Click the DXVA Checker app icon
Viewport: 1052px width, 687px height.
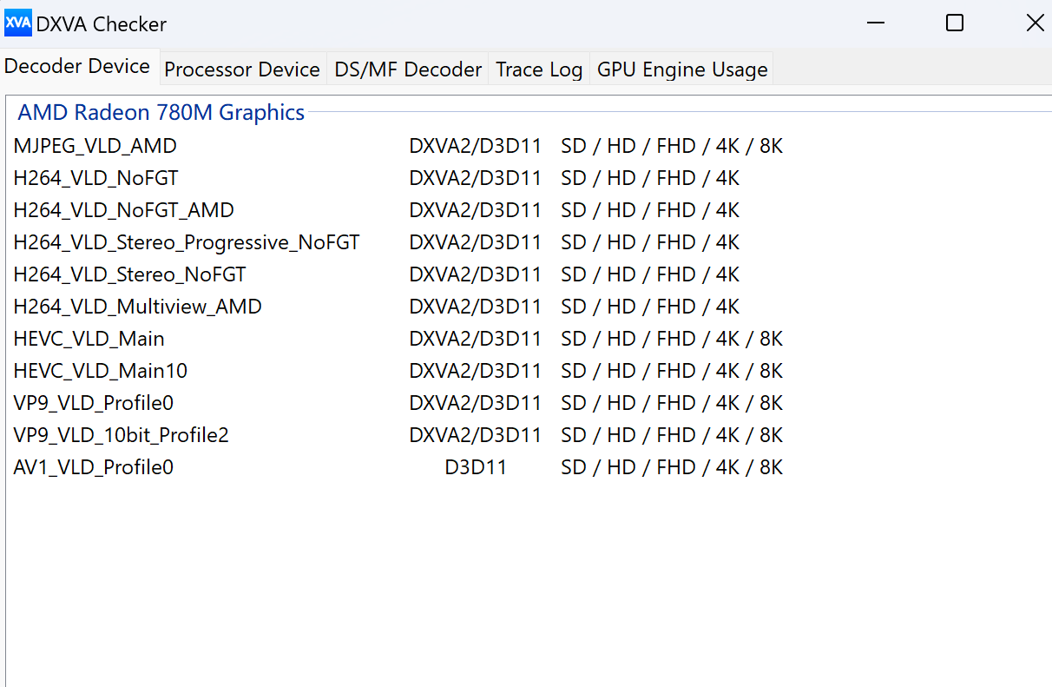(17, 23)
